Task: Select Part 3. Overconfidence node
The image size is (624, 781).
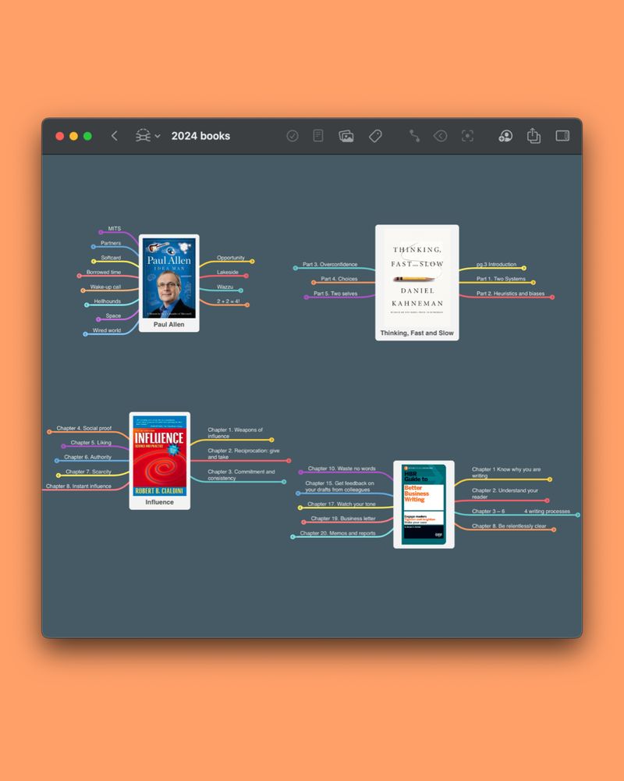Action: [x=330, y=265]
